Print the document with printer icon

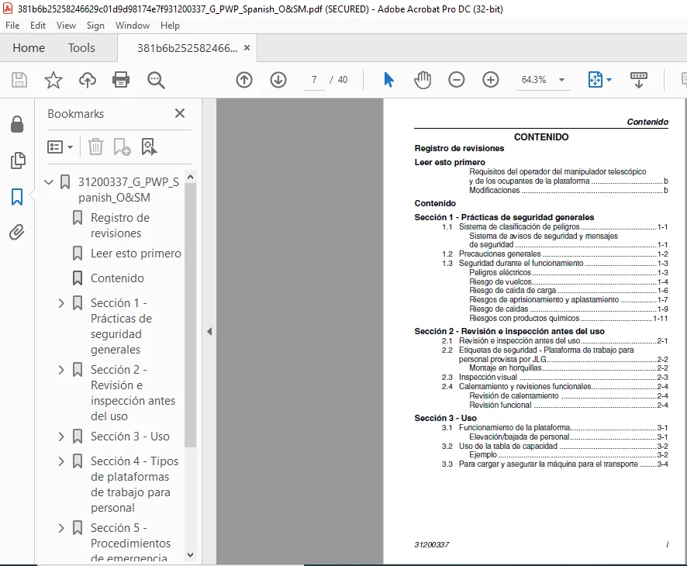121,80
